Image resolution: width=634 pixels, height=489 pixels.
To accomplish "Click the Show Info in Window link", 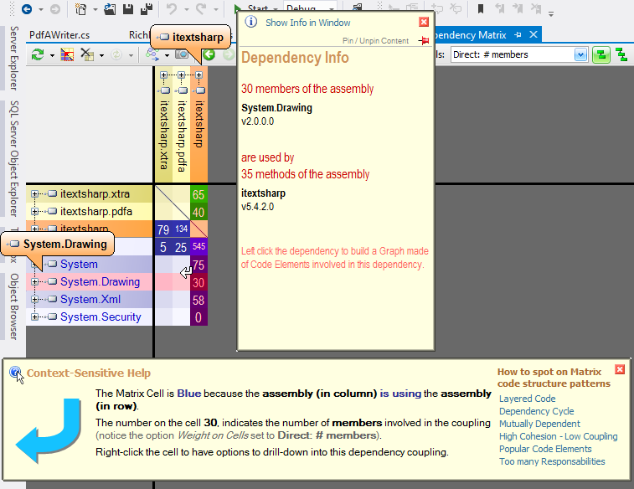I will coord(307,23).
